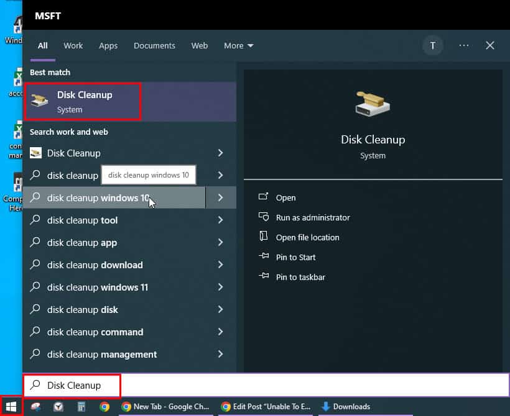Select the disk cleanup command suggestion text
Screen dimensions: 510x416
(x=95, y=332)
